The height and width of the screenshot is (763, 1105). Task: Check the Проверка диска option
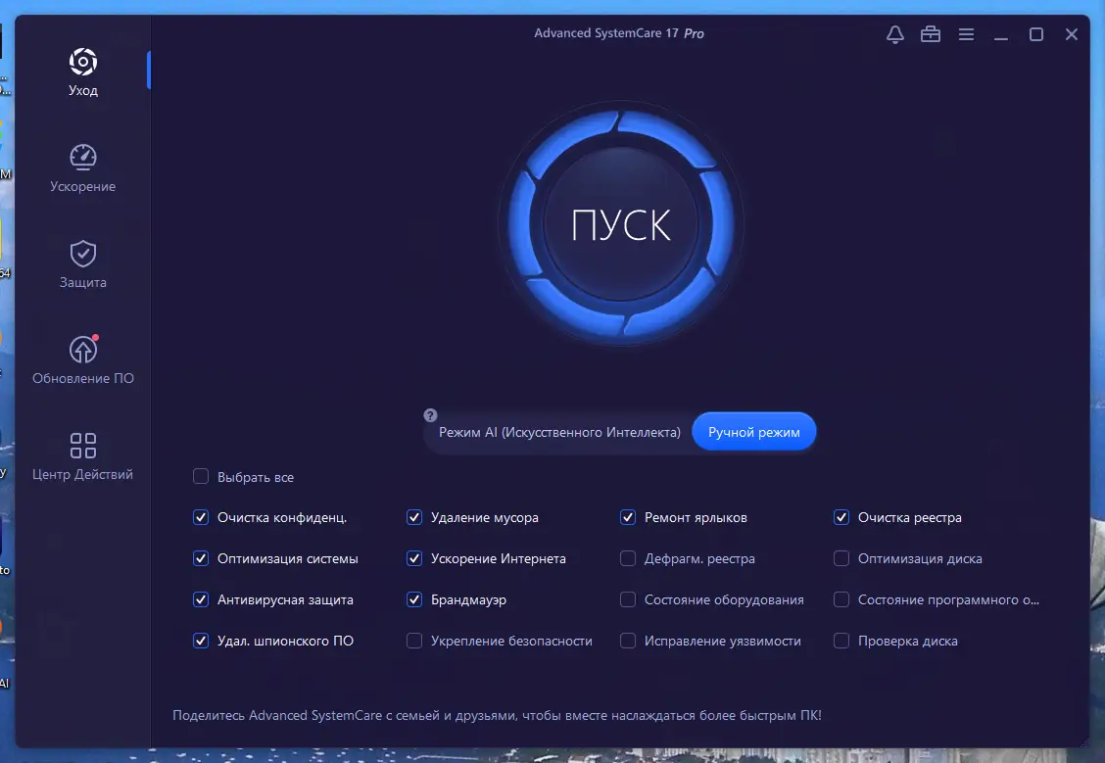click(841, 641)
